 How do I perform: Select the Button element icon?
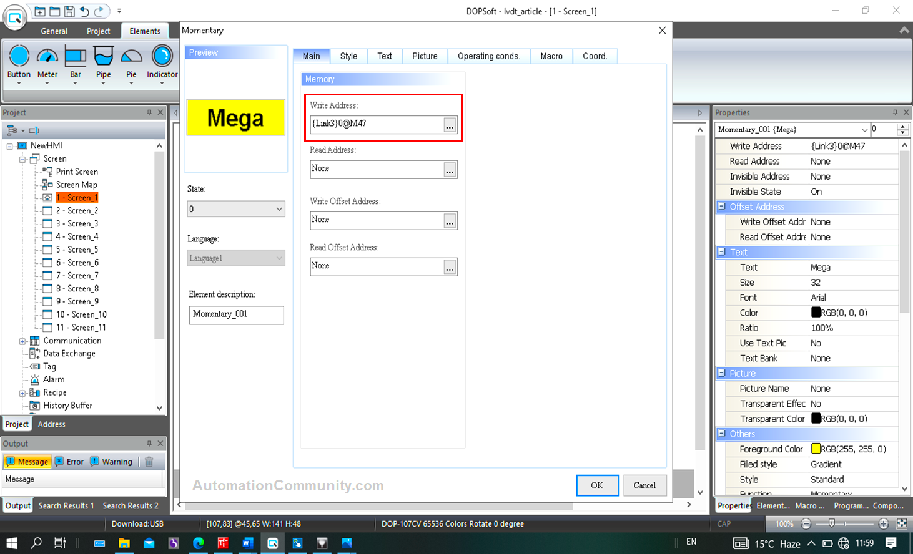19,57
